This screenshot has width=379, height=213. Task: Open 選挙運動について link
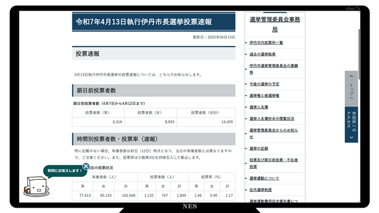pos(264,179)
